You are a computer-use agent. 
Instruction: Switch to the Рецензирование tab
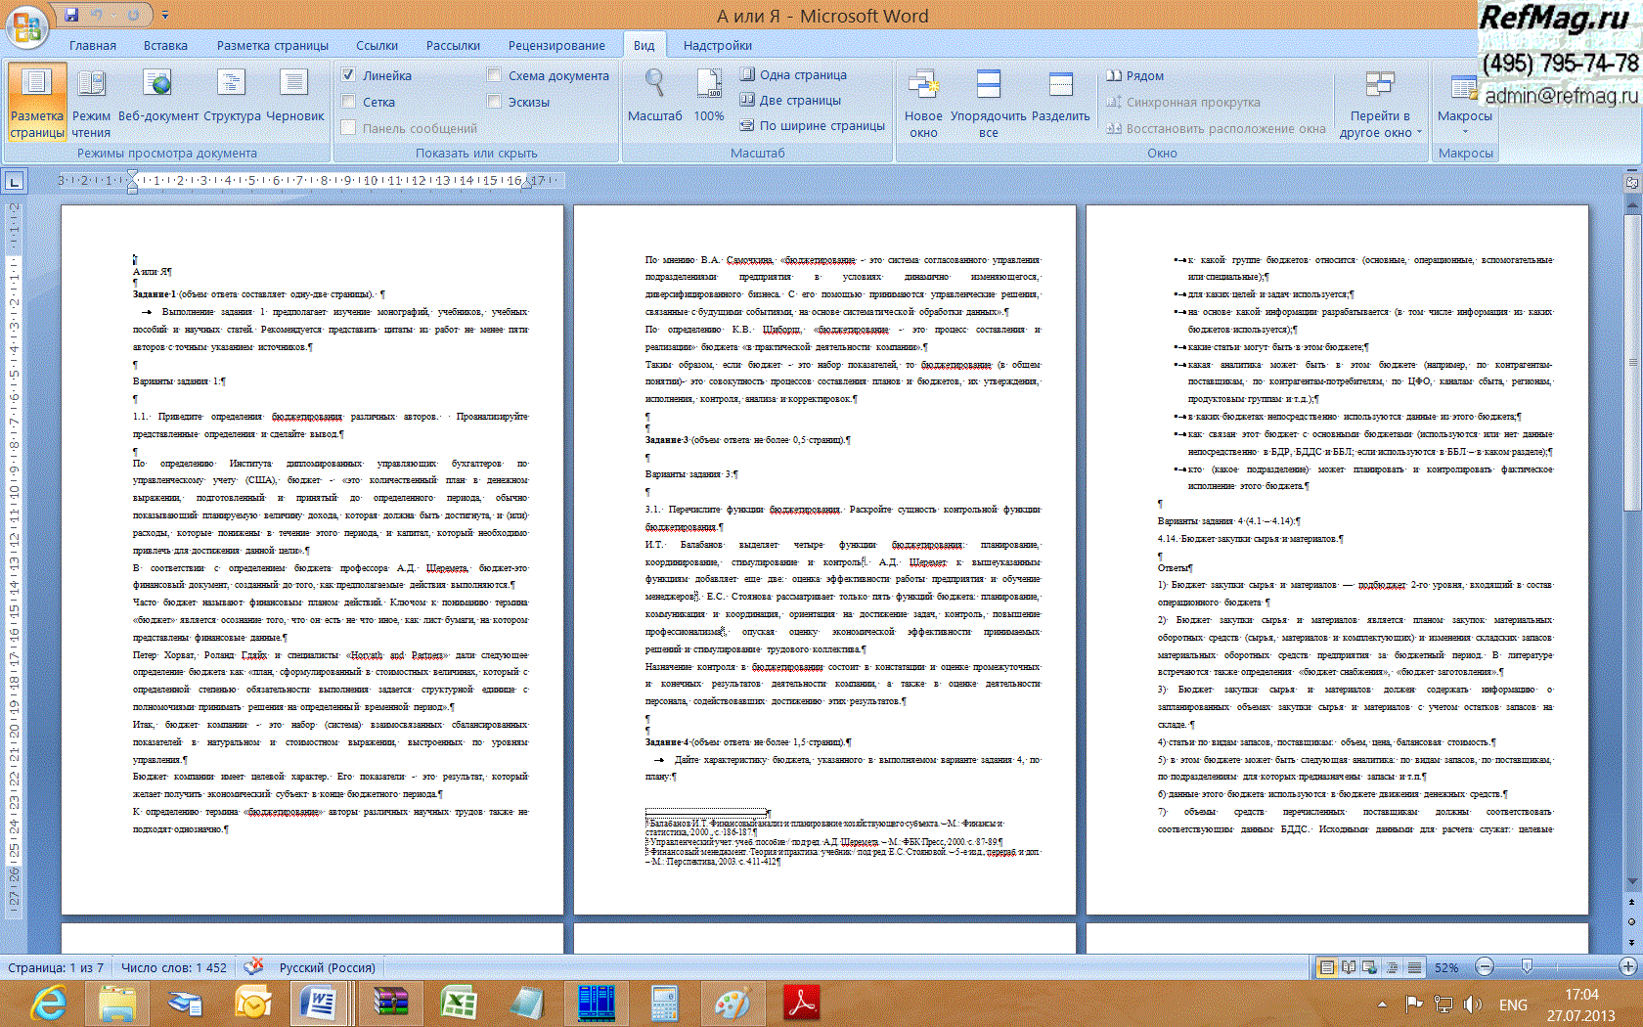pos(555,45)
